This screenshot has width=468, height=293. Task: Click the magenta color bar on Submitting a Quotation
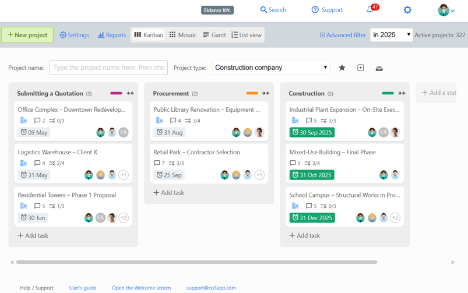tap(116, 93)
